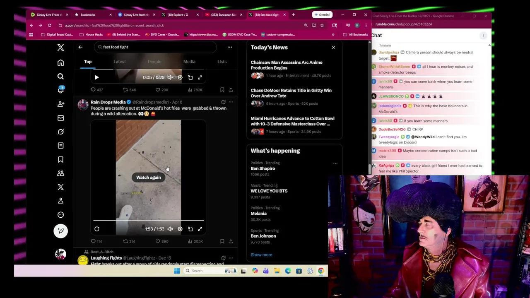Open Rain Drops Media profile name
530x298 pixels.
pos(108,102)
